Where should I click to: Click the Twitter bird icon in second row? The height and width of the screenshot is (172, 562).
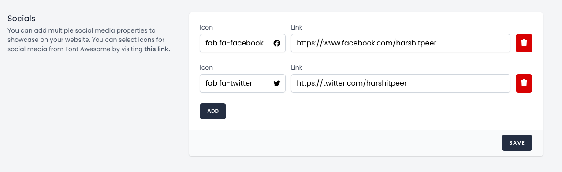pyautogui.click(x=277, y=83)
